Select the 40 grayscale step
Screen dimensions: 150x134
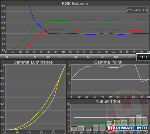(61, 57)
